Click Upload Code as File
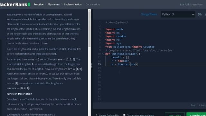The height and width of the screenshot is (116, 206). (109, 115)
